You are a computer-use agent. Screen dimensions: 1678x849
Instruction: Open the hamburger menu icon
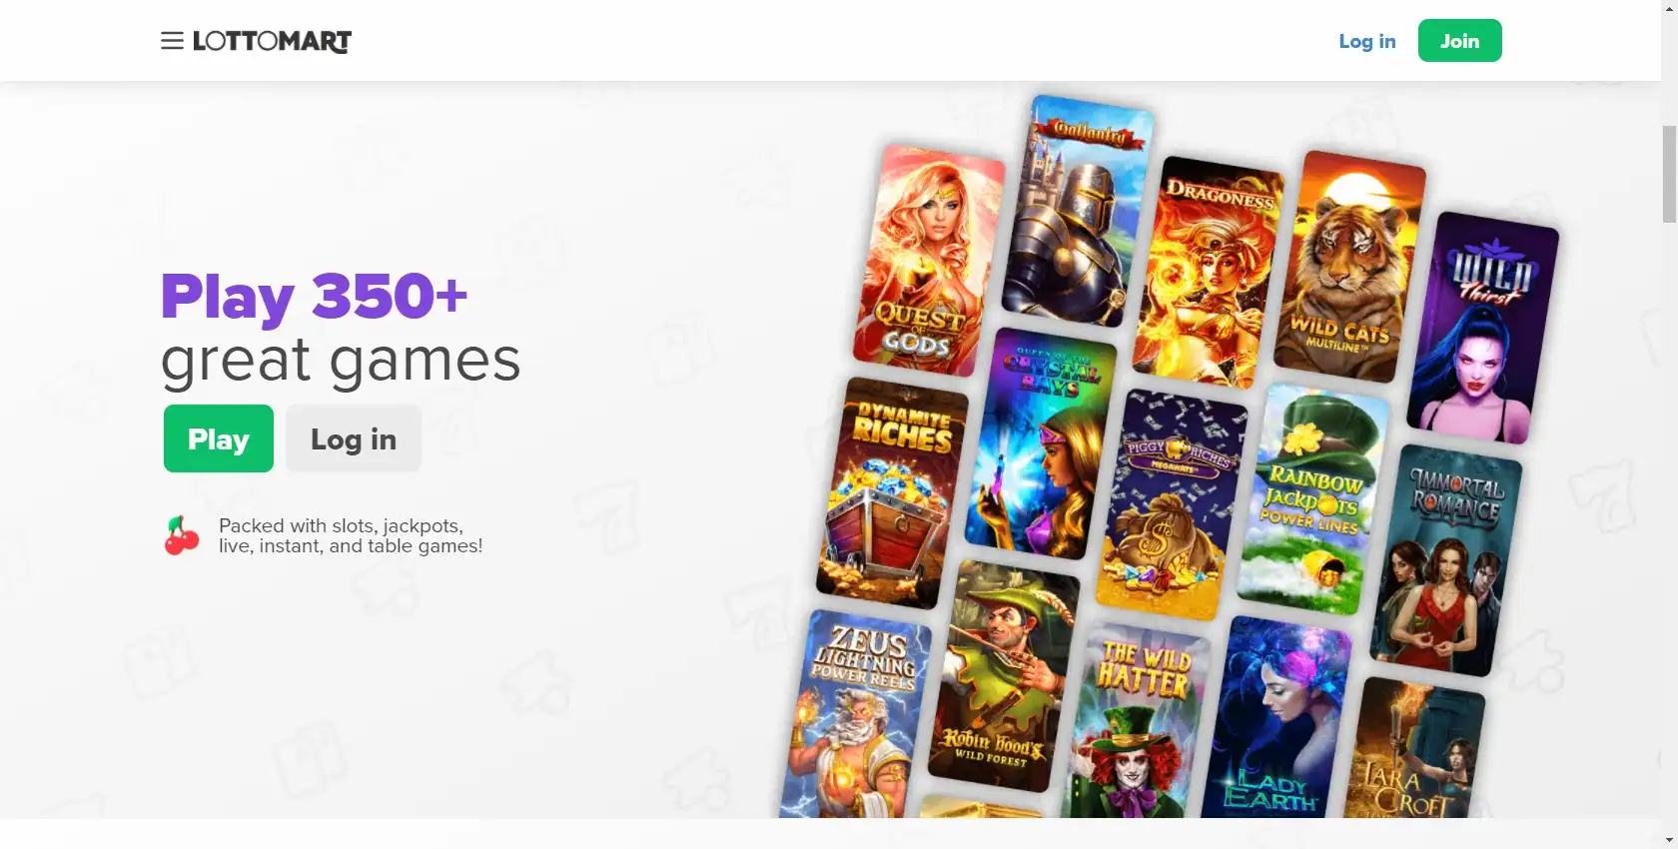(172, 41)
